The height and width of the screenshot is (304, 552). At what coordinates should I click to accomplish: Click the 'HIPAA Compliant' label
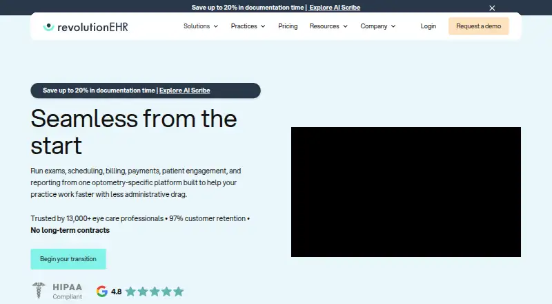coord(67,292)
